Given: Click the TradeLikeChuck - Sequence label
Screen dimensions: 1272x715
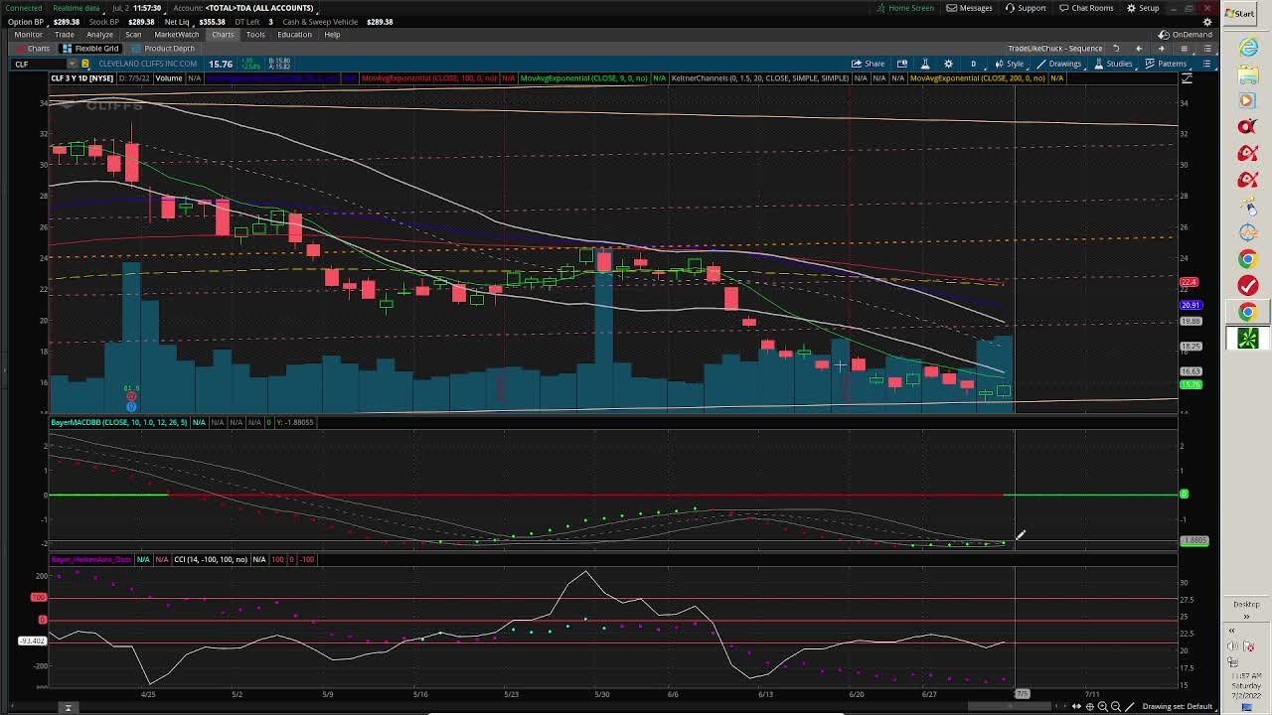Looking at the screenshot, I should (x=1055, y=49).
